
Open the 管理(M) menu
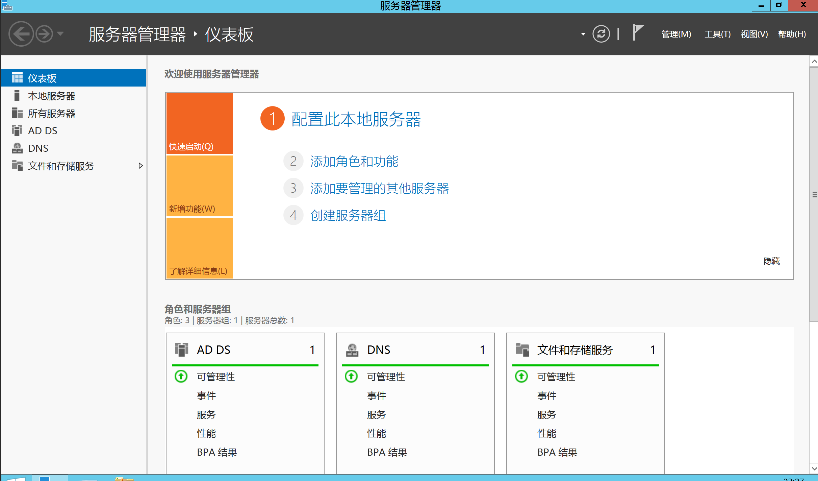point(676,34)
